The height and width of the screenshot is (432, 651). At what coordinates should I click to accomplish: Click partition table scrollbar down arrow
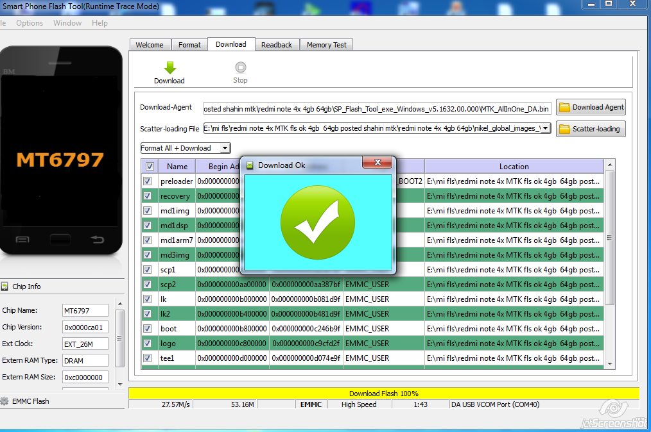pyautogui.click(x=609, y=363)
